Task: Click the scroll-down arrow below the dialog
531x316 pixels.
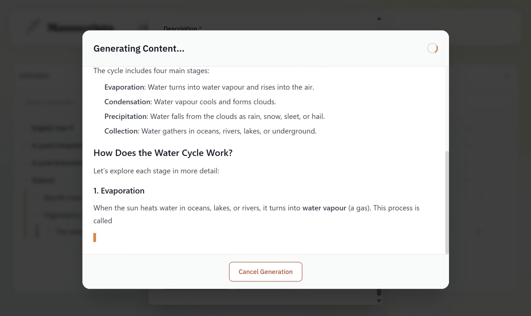Action: coord(379,301)
